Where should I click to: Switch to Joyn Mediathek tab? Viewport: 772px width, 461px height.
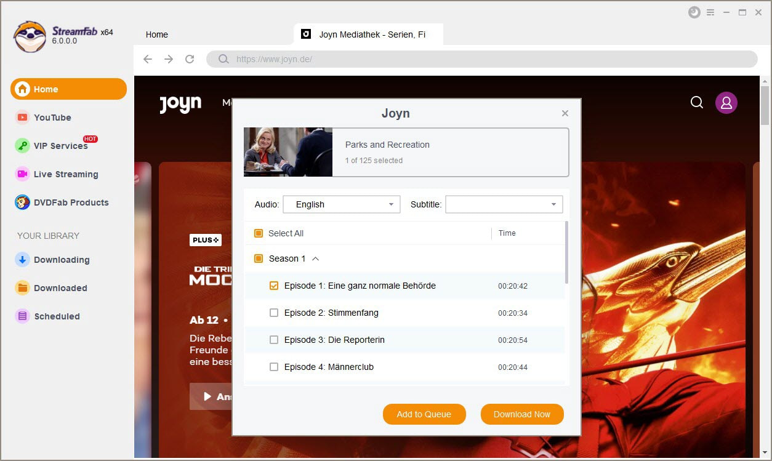[369, 34]
